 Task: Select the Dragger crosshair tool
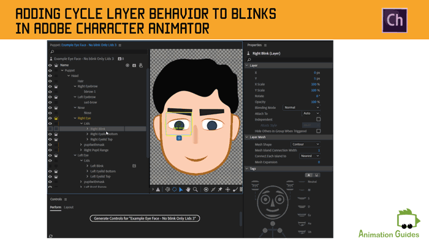227,190
